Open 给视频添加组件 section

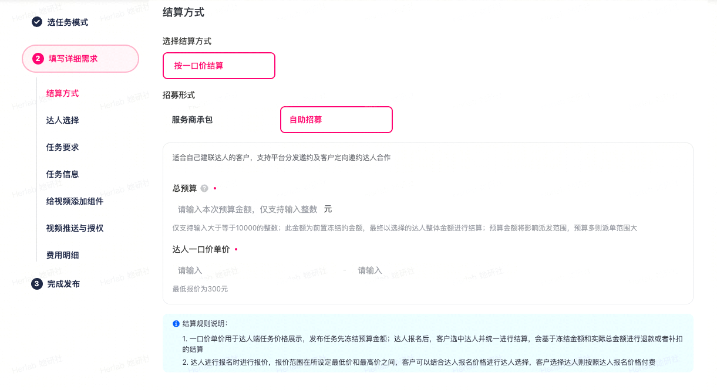(x=75, y=201)
